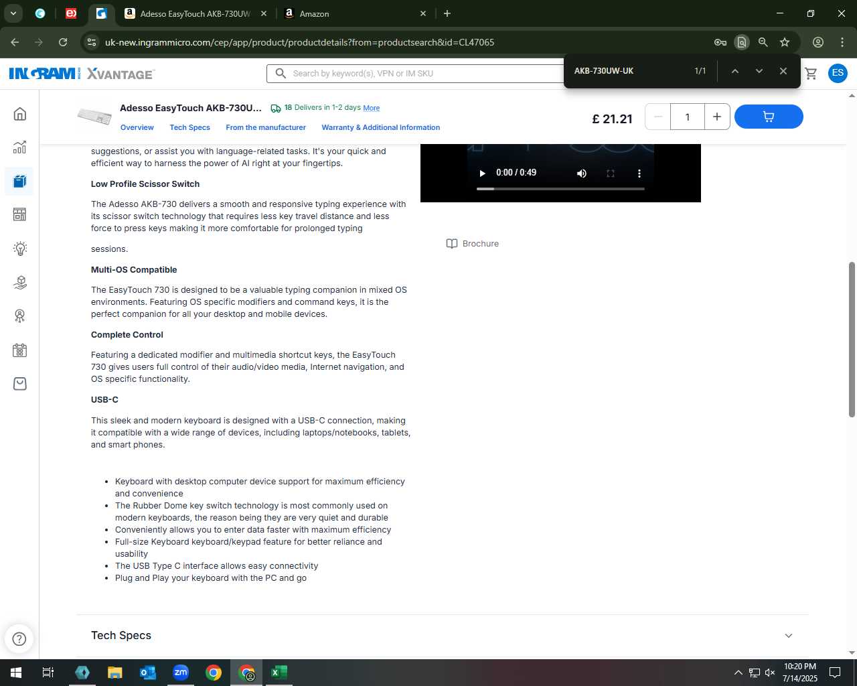
Task: Open the calendar grid sidebar icon
Action: point(20,350)
